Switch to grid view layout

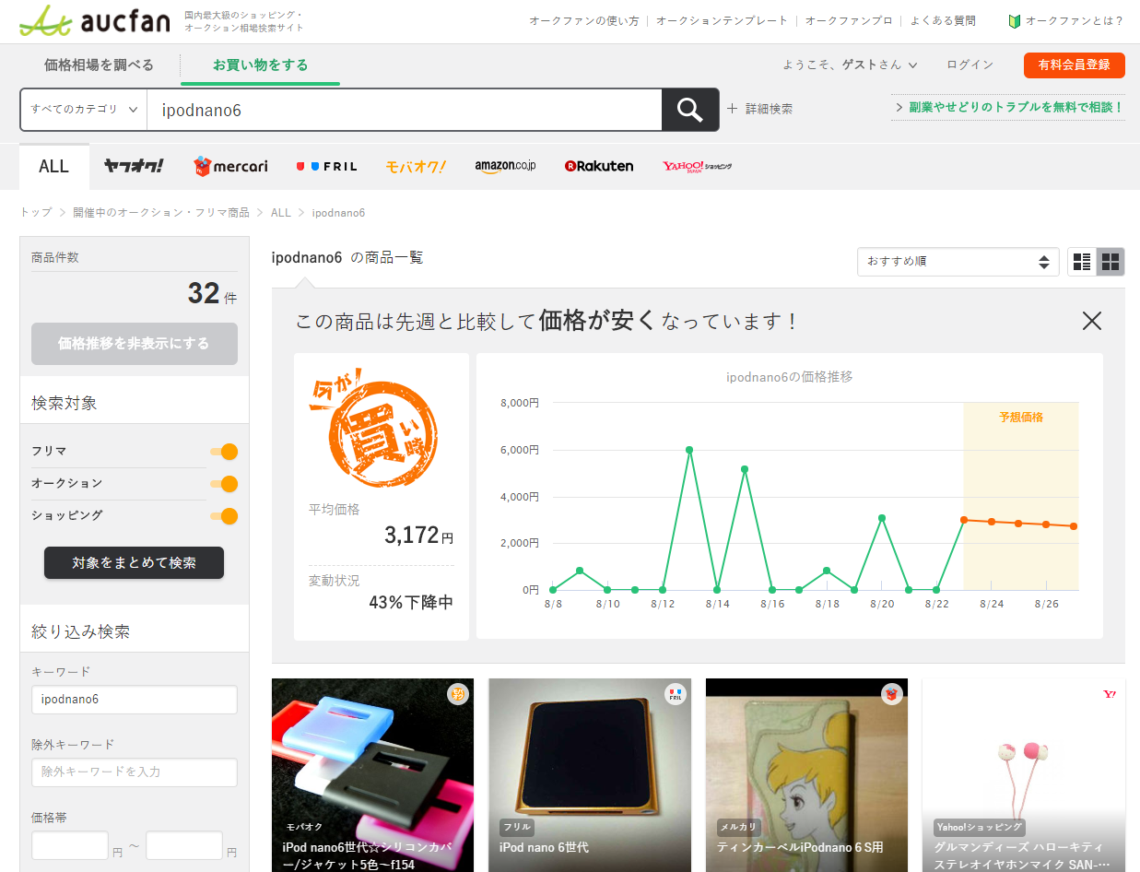point(1110,262)
